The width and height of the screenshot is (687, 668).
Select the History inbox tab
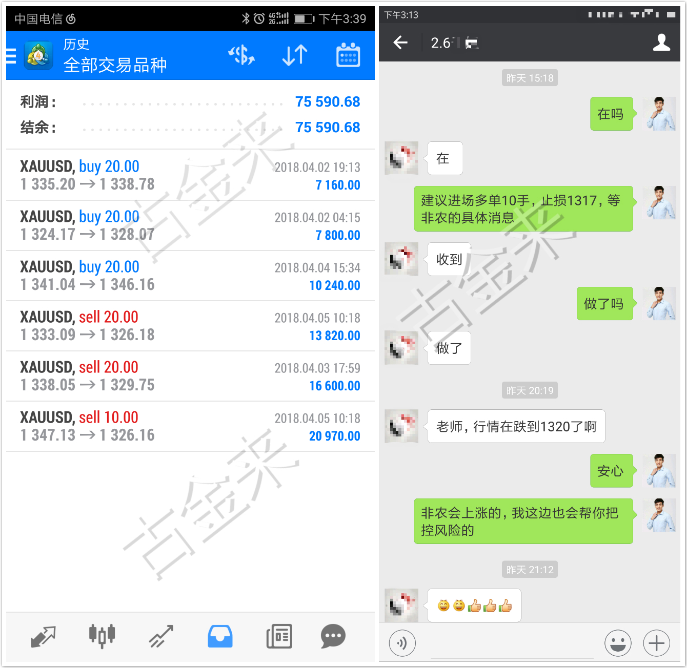coord(220,637)
